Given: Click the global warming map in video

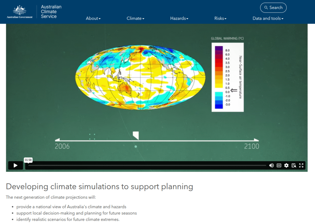Looking at the screenshot, I should pyautogui.click(x=140, y=77).
